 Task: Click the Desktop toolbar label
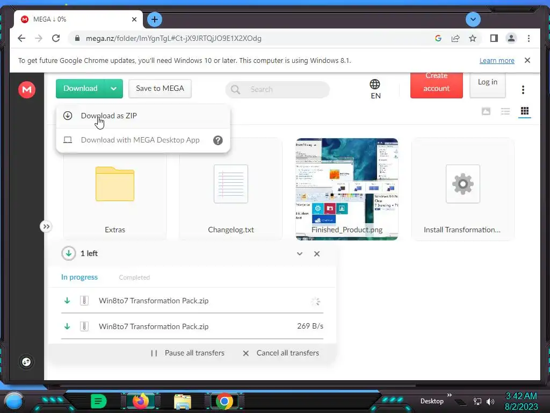click(432, 401)
